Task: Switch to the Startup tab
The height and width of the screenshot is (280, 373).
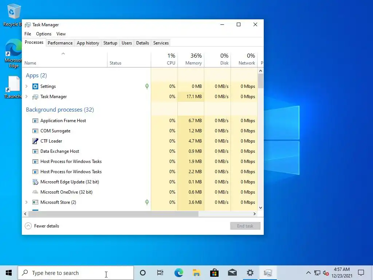Action: [x=110, y=43]
